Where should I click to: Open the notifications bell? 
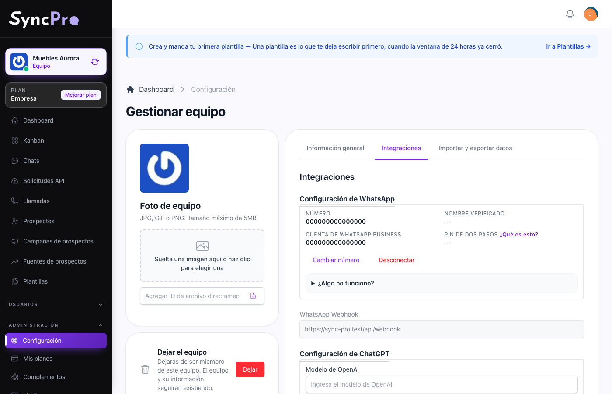pyautogui.click(x=570, y=14)
